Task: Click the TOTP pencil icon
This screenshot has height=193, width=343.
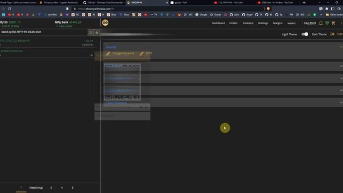Action: (141, 54)
